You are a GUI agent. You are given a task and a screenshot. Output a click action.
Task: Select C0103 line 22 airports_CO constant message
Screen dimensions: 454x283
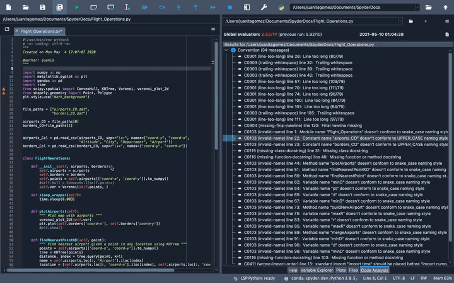tap(346, 138)
